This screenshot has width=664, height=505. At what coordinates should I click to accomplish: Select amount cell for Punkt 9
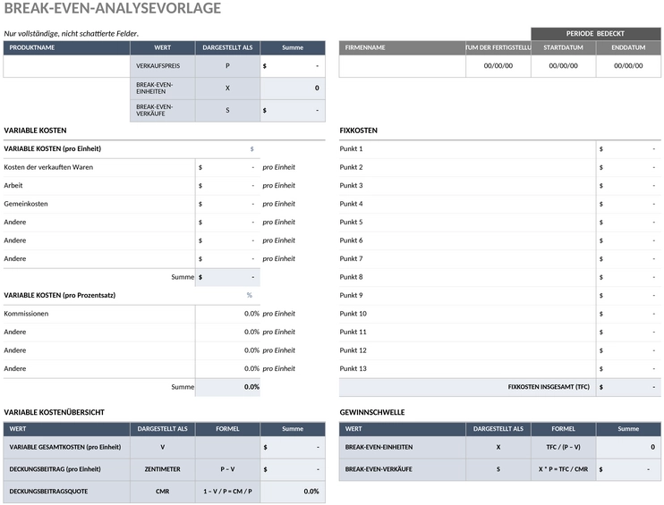click(628, 296)
